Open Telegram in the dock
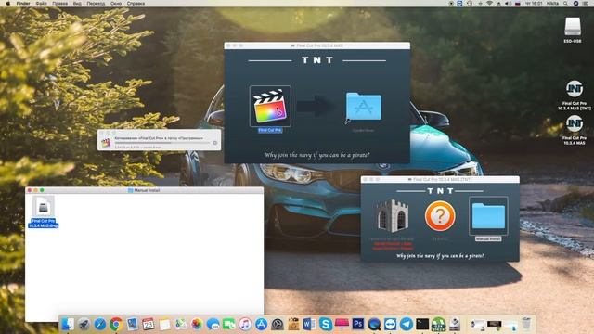 coord(407,324)
